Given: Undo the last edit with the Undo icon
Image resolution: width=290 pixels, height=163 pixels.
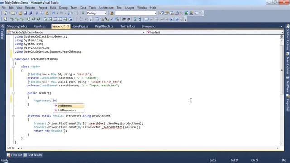Looking at the screenshot, I should [x=53, y=13].
